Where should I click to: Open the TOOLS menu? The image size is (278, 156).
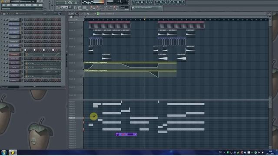coord(35,5)
